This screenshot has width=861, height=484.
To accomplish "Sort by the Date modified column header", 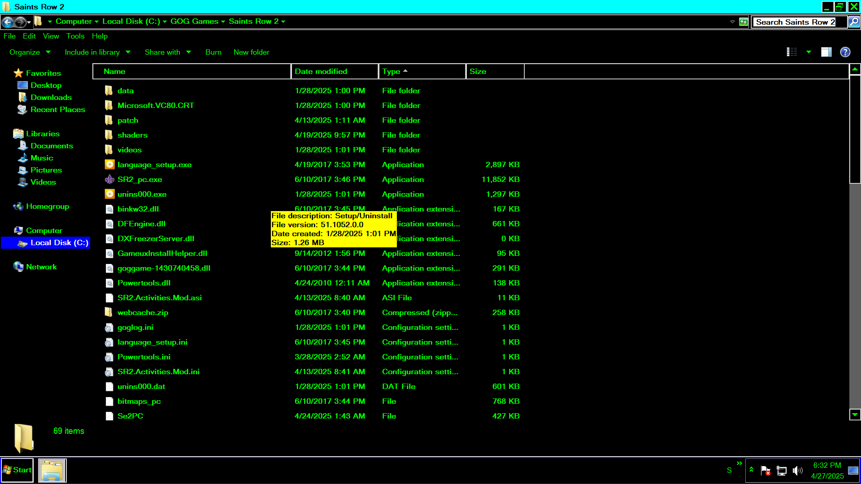I will (x=335, y=71).
